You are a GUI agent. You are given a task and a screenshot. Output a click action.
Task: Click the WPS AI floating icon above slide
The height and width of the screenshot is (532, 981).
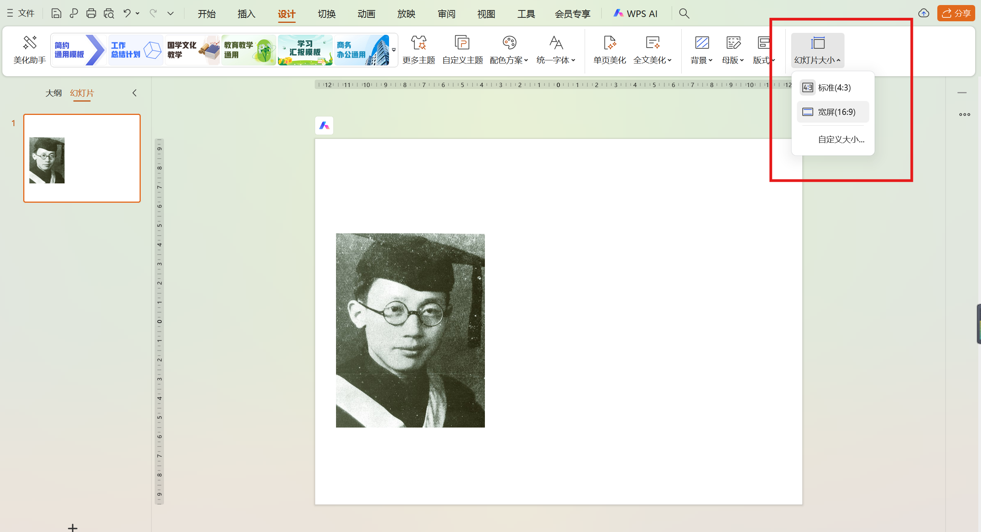(x=324, y=125)
